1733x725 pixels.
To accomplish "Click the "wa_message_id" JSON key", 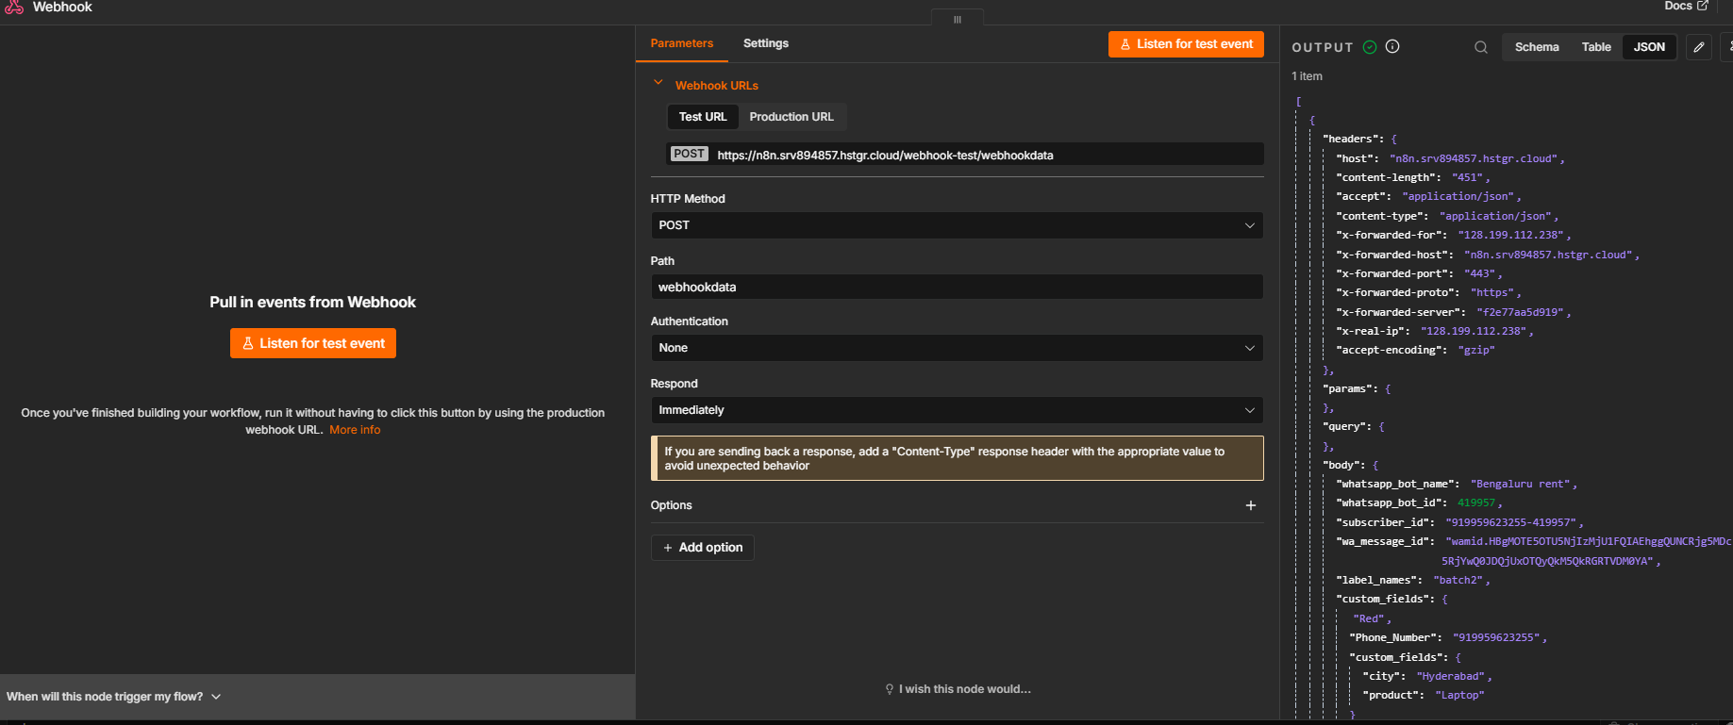I will [1382, 542].
